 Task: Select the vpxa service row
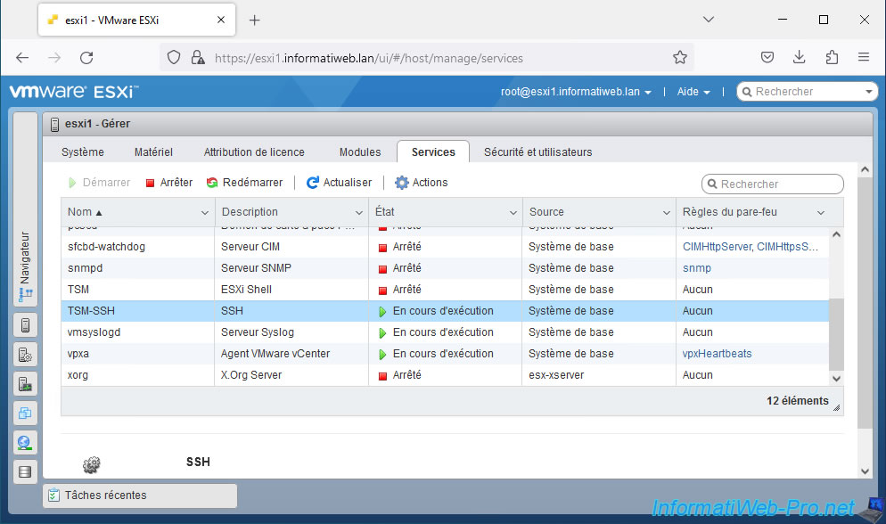pyautogui.click(x=445, y=354)
